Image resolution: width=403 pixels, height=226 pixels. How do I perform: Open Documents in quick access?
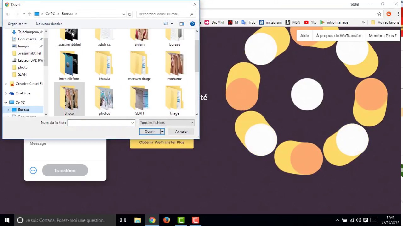pyautogui.click(x=27, y=39)
